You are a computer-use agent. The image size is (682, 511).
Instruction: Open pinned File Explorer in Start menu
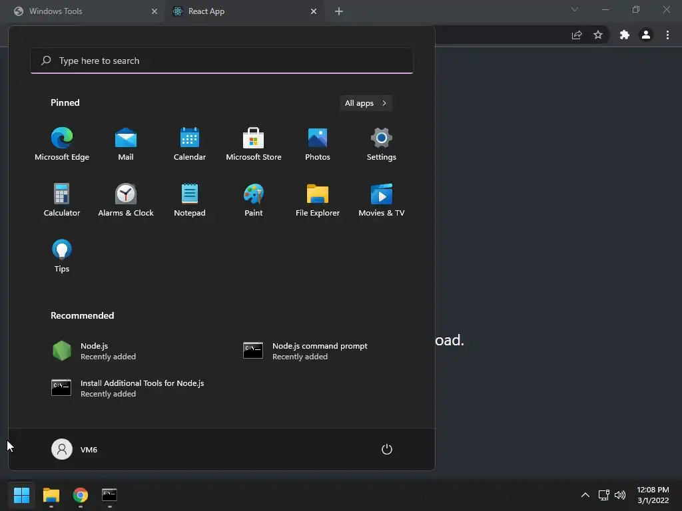[318, 200]
